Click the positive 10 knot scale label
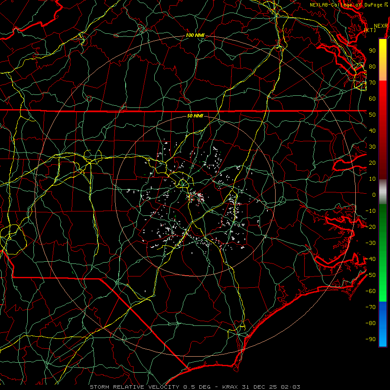The height and width of the screenshot is (390, 390). pos(372,179)
